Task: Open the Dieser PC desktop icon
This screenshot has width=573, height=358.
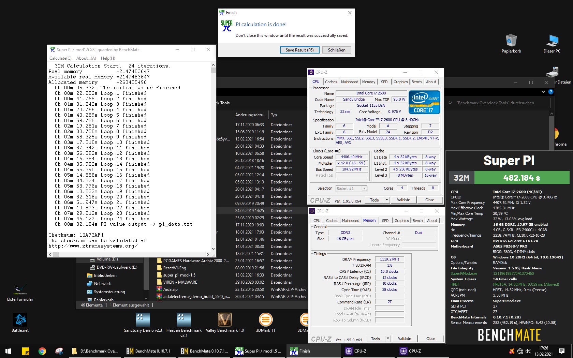Action: click(552, 43)
